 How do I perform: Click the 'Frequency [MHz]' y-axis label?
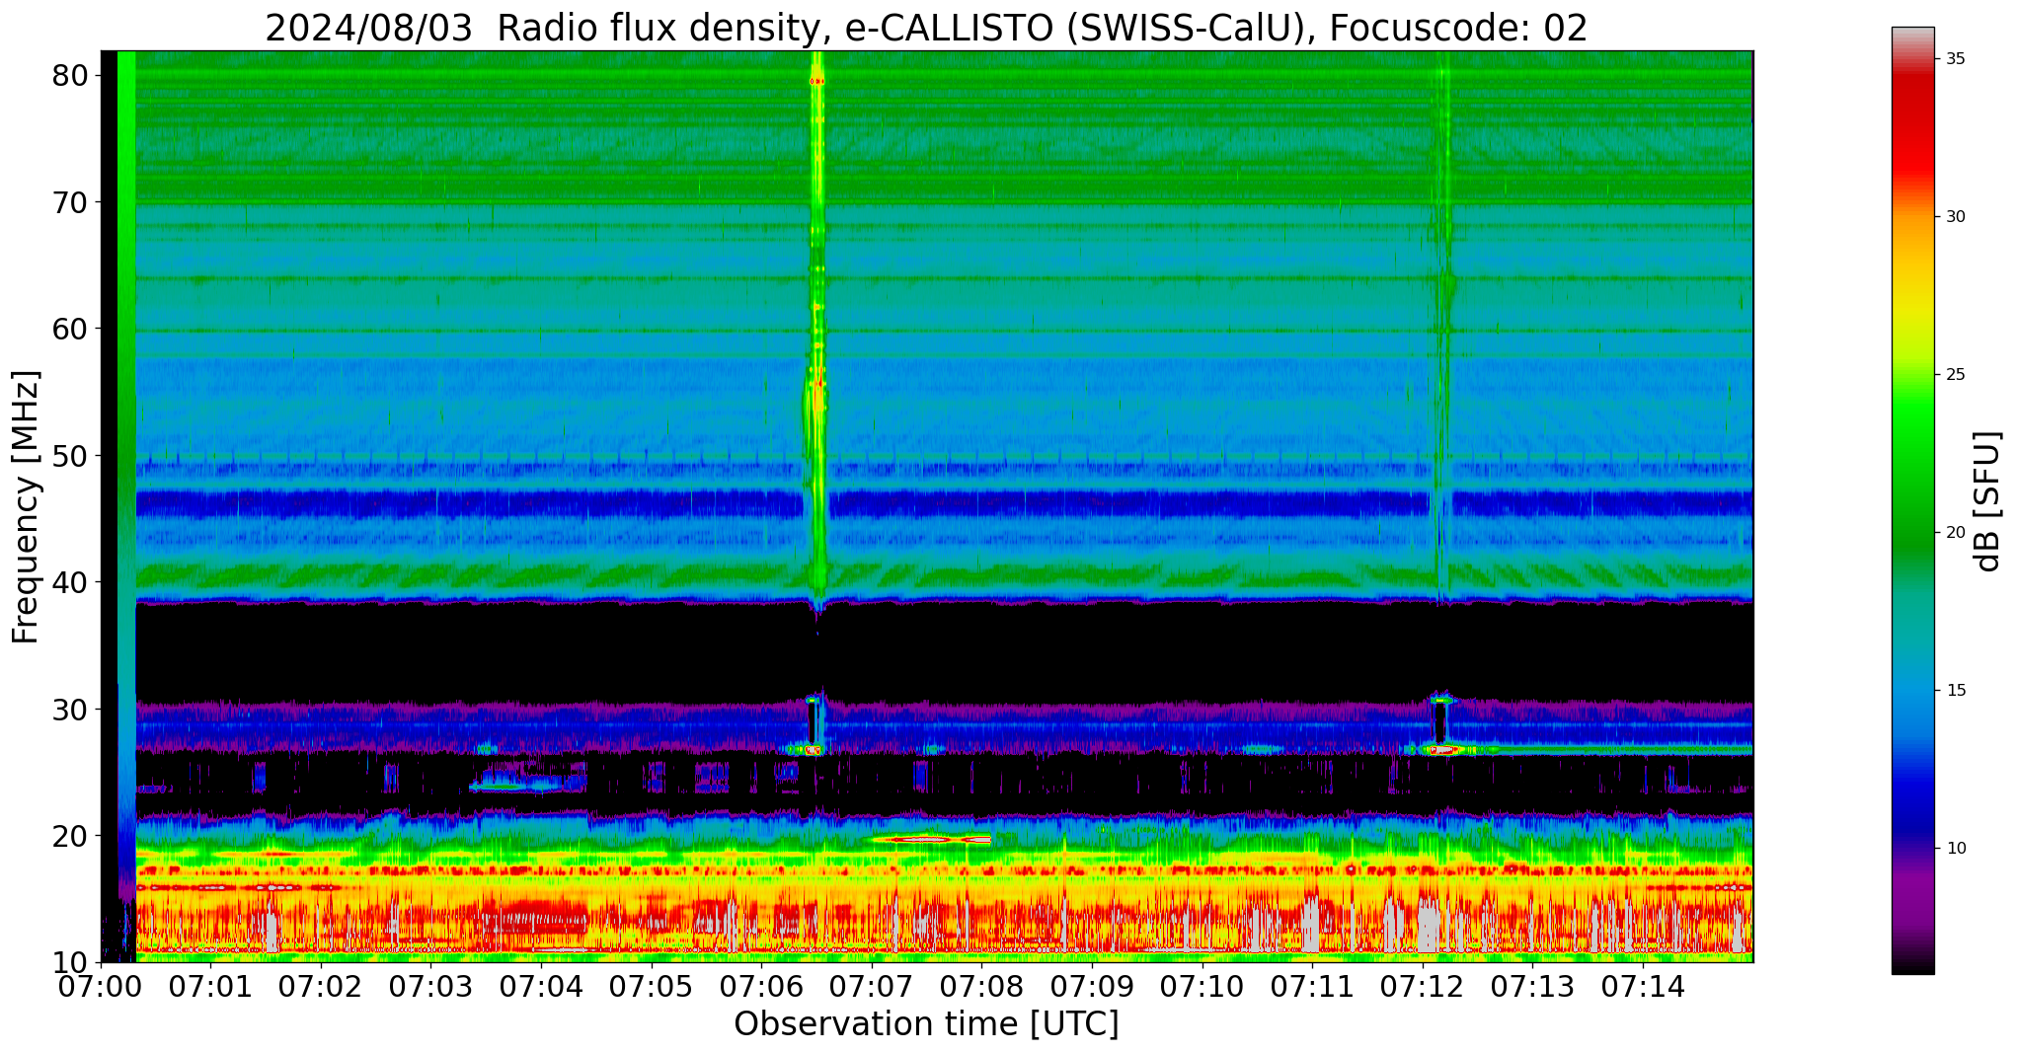(26, 506)
